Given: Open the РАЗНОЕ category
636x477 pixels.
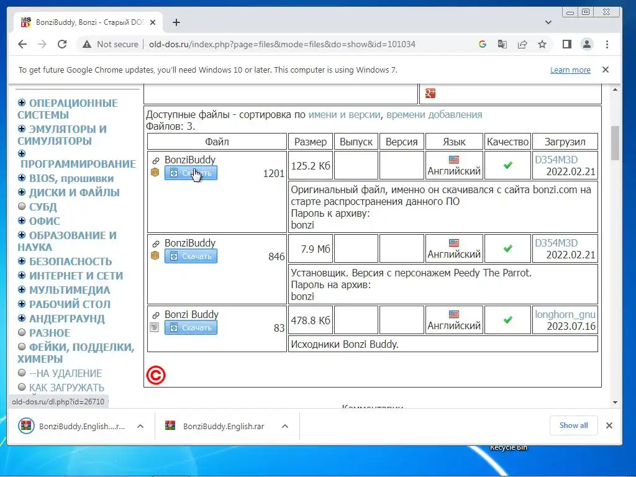Looking at the screenshot, I should pos(50,333).
